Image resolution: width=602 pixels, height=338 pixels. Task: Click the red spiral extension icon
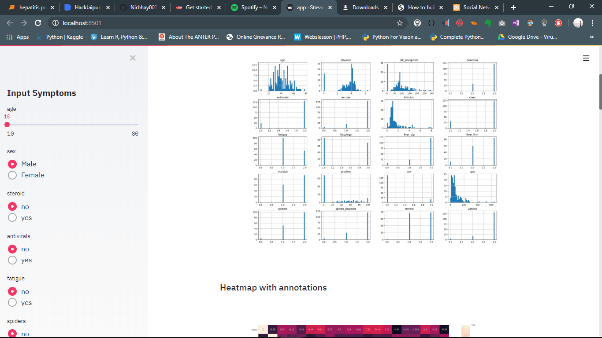click(460, 23)
